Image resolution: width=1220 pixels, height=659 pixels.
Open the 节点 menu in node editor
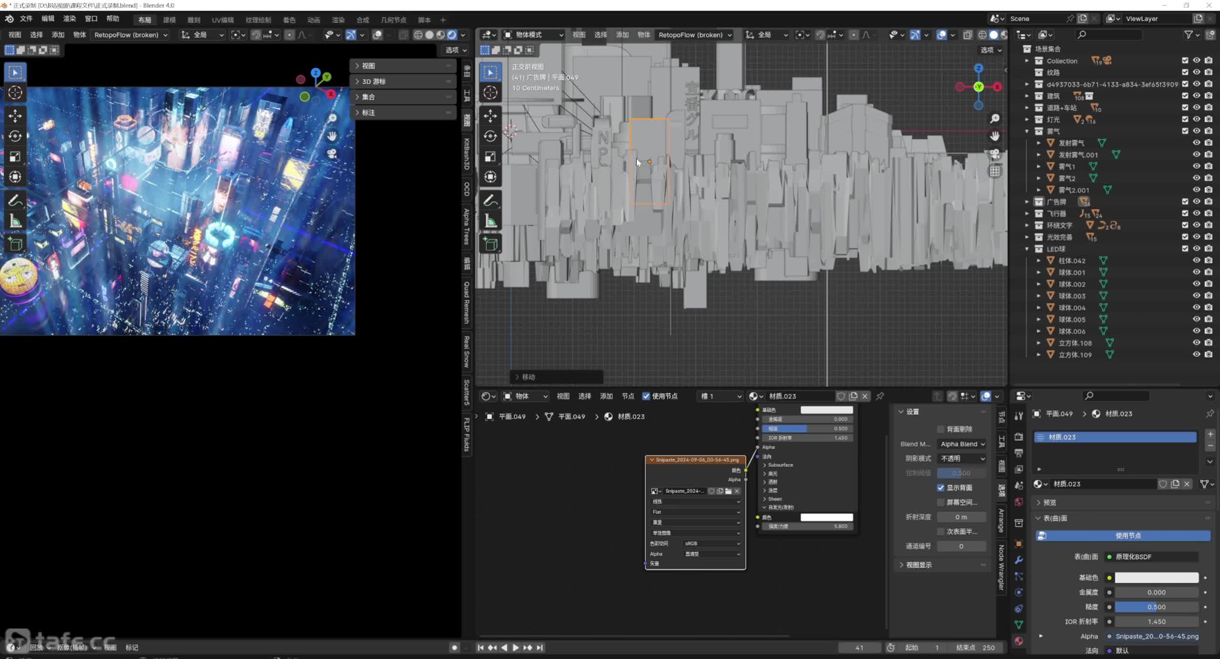tap(628, 396)
